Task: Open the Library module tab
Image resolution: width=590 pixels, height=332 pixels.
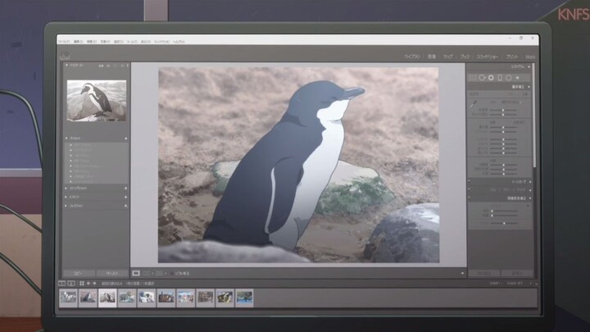Action: (411, 57)
